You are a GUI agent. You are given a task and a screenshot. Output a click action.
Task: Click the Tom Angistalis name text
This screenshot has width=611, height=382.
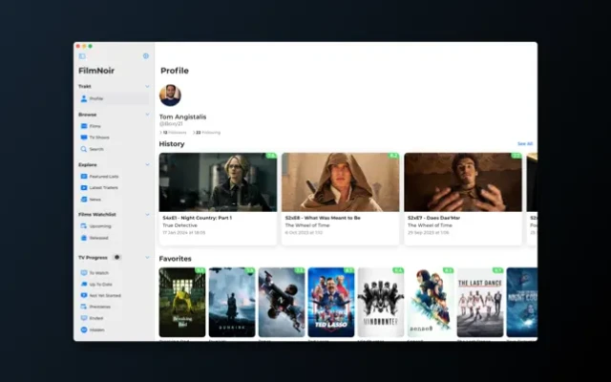pos(182,117)
